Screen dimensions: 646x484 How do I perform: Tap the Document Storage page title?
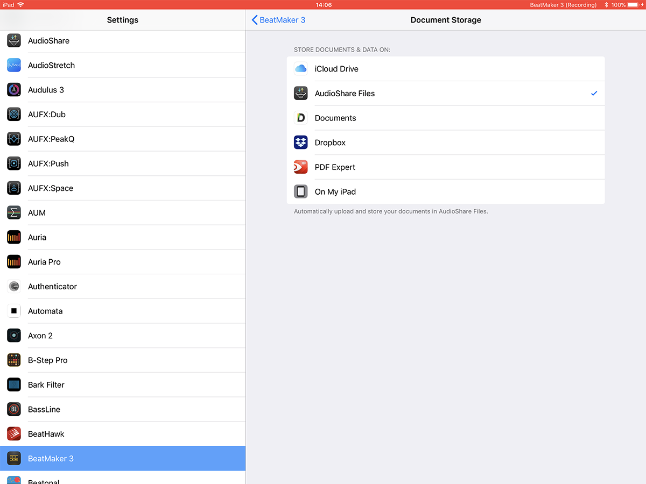(x=446, y=20)
